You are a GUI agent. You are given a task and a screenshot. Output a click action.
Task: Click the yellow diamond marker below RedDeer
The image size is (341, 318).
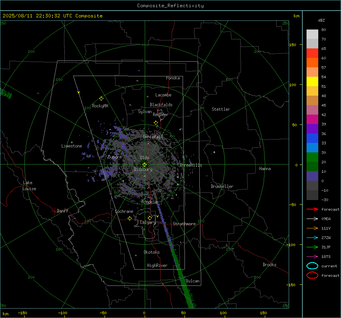tap(156, 123)
